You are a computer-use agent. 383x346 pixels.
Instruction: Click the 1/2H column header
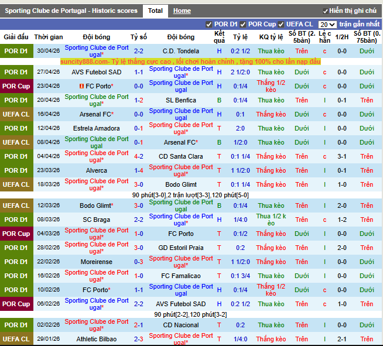pyautogui.click(x=342, y=37)
